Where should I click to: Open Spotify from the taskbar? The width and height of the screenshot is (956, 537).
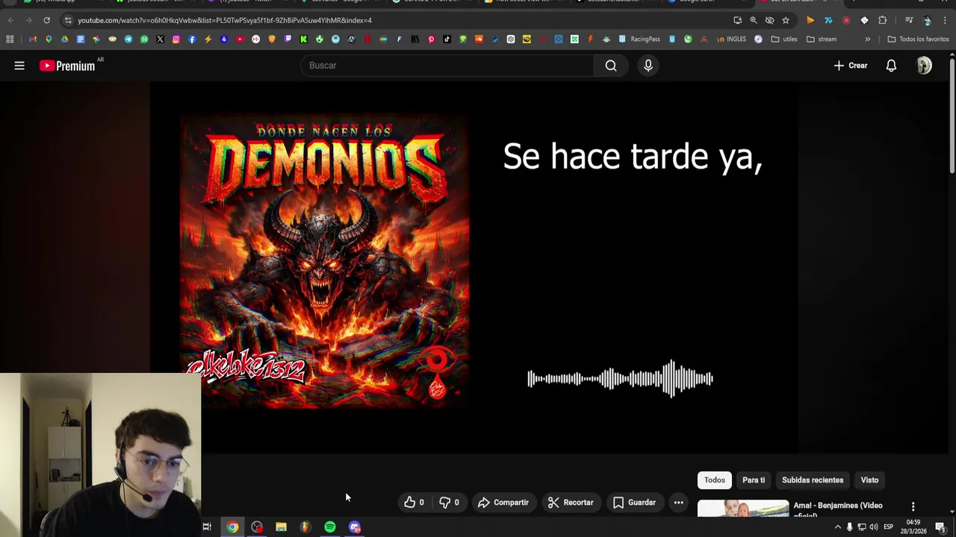[329, 527]
